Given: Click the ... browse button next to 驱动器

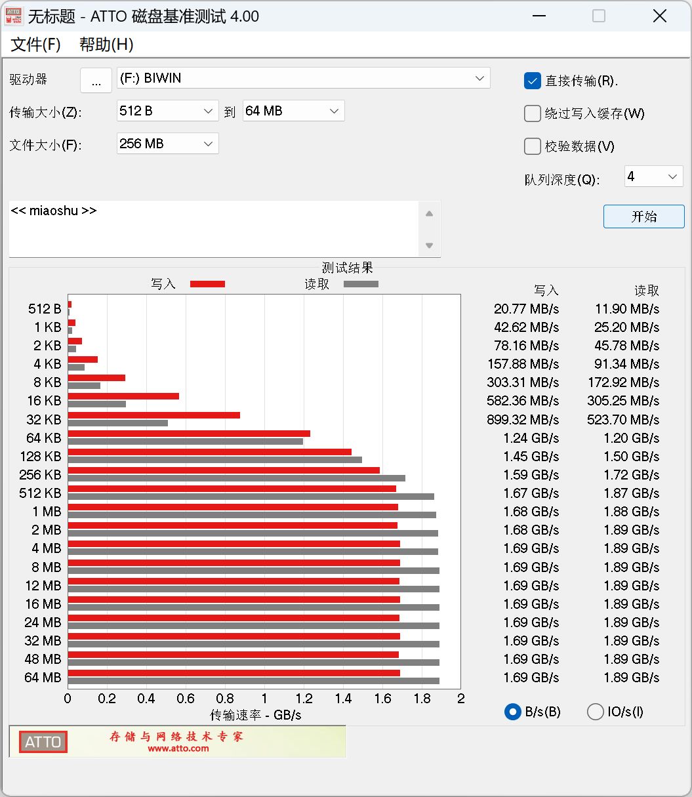Looking at the screenshot, I should pyautogui.click(x=96, y=80).
